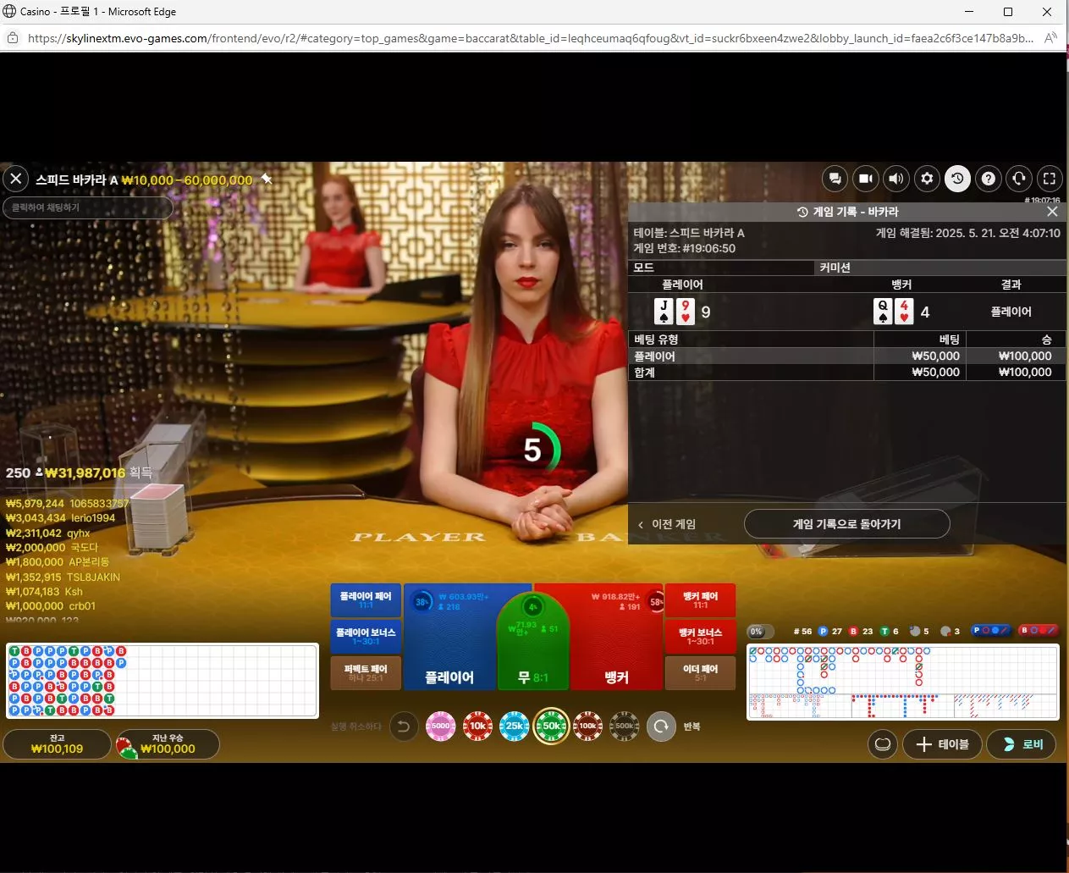This screenshot has height=873, width=1069.
Task: Bet on 플레이어 페어 11:1
Action: point(366,600)
